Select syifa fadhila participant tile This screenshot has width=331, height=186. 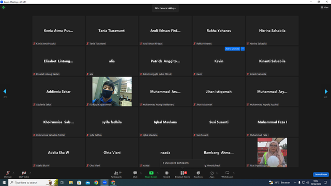point(112,122)
